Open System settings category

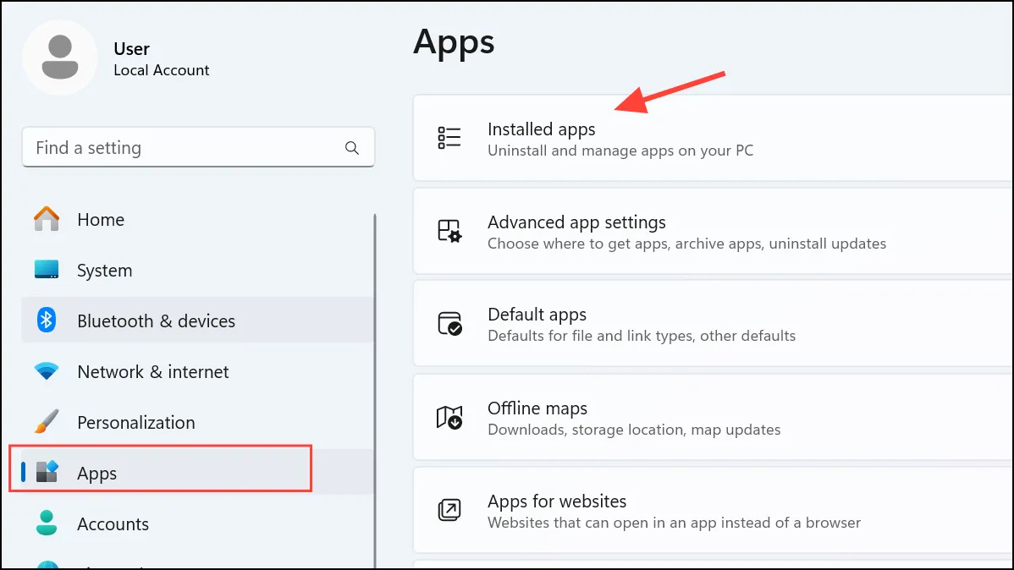click(199, 270)
